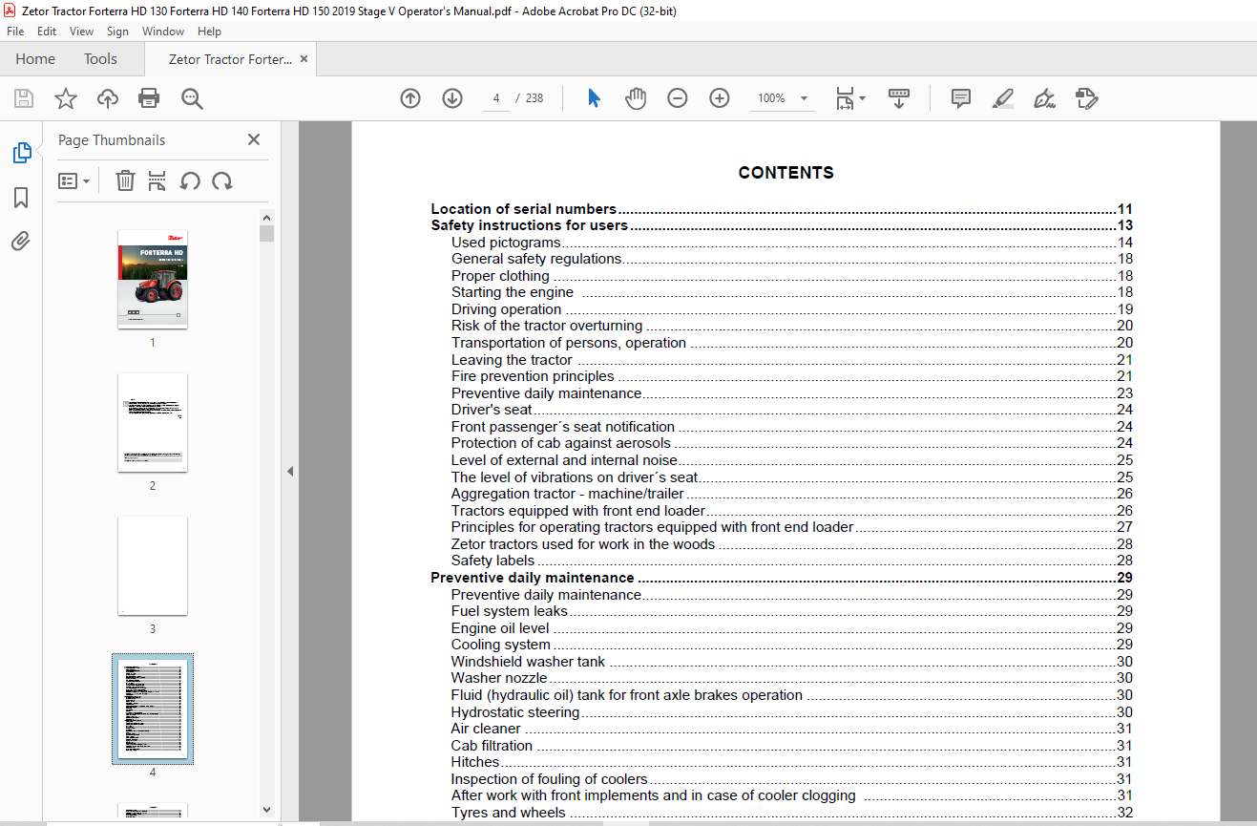1257x826 pixels.
Task: Click the CONTENTS page heading
Action: pyautogui.click(x=786, y=173)
